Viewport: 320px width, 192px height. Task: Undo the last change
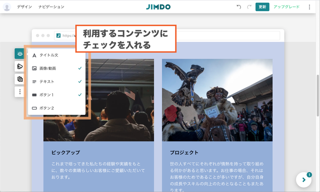pos(238,7)
